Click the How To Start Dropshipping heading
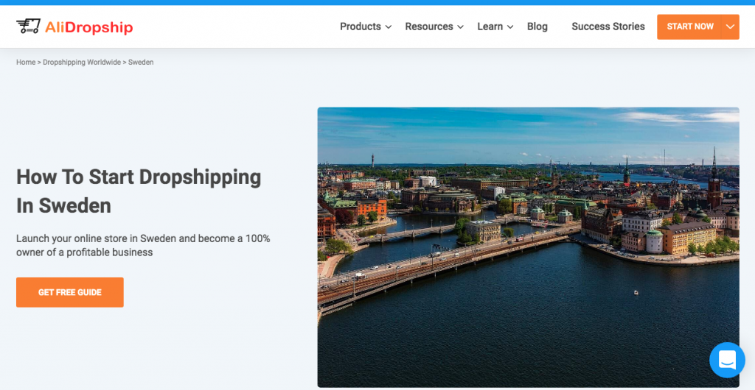Screen dimensions: 755x390 139,191
